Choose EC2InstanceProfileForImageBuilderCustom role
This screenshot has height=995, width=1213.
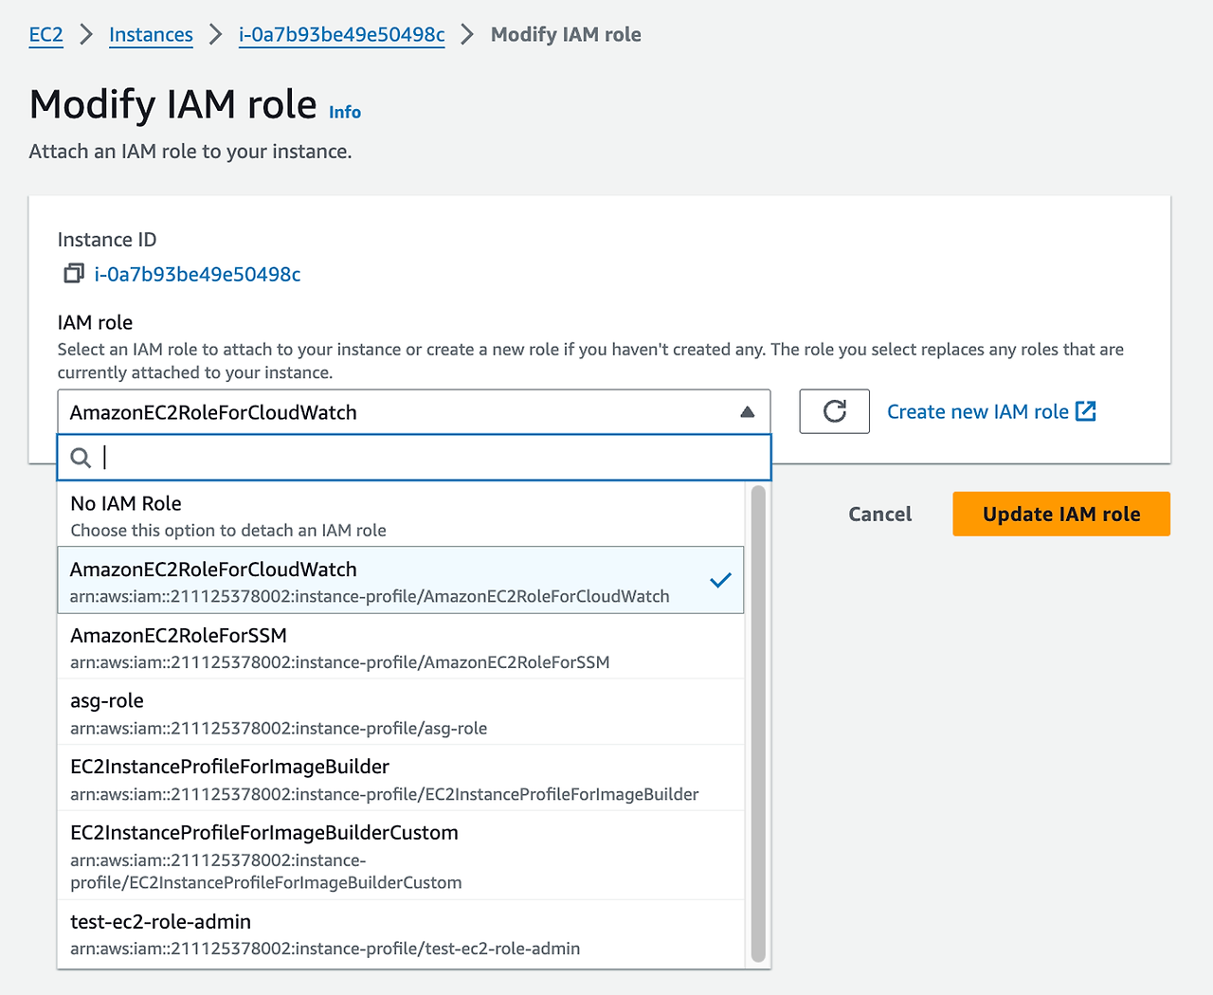pos(401,856)
